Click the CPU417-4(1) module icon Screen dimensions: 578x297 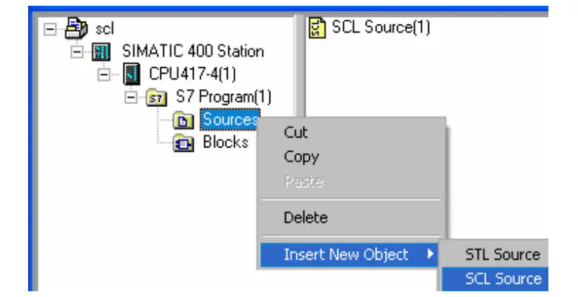point(131,74)
